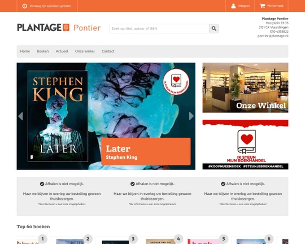Click the user icon beside Inloggen
This screenshot has width=305, height=244.
click(x=233, y=6)
